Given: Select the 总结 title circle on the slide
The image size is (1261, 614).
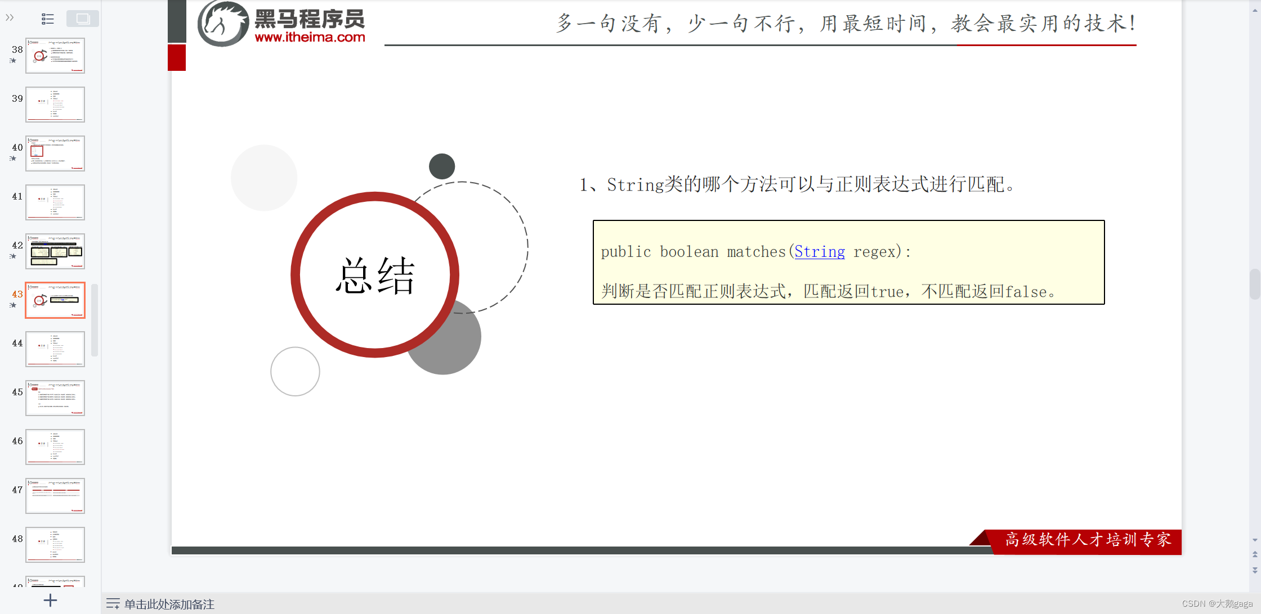Looking at the screenshot, I should pos(375,275).
